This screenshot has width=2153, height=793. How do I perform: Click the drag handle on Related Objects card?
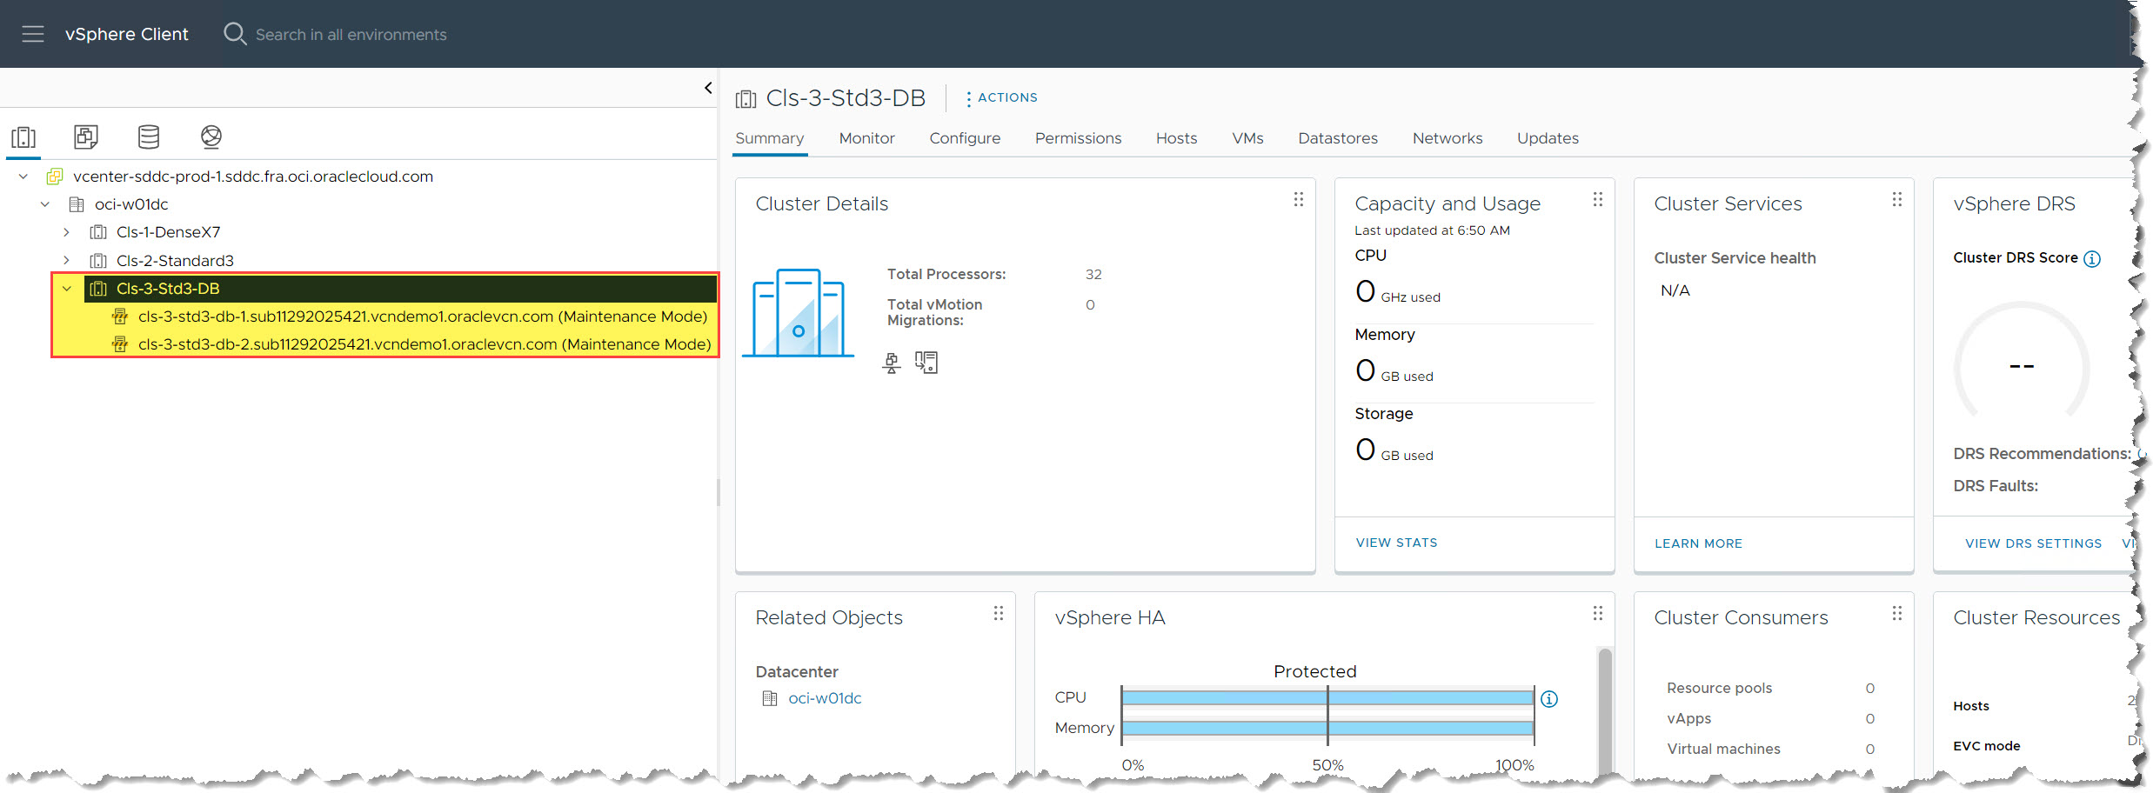point(999,613)
